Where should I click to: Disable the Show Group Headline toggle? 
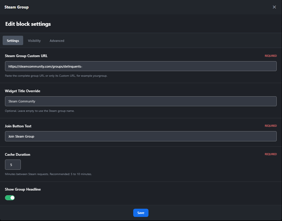tap(10, 198)
